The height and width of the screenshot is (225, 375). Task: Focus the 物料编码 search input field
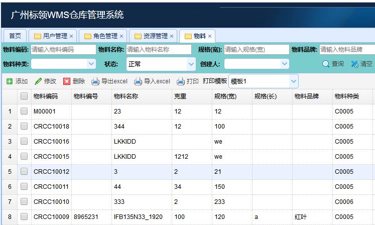pos(63,50)
